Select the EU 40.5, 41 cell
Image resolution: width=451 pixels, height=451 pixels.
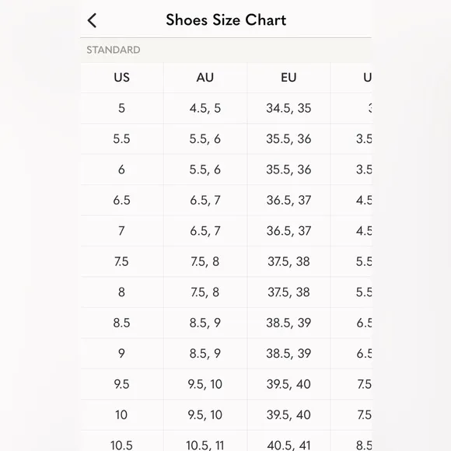pyautogui.click(x=288, y=441)
